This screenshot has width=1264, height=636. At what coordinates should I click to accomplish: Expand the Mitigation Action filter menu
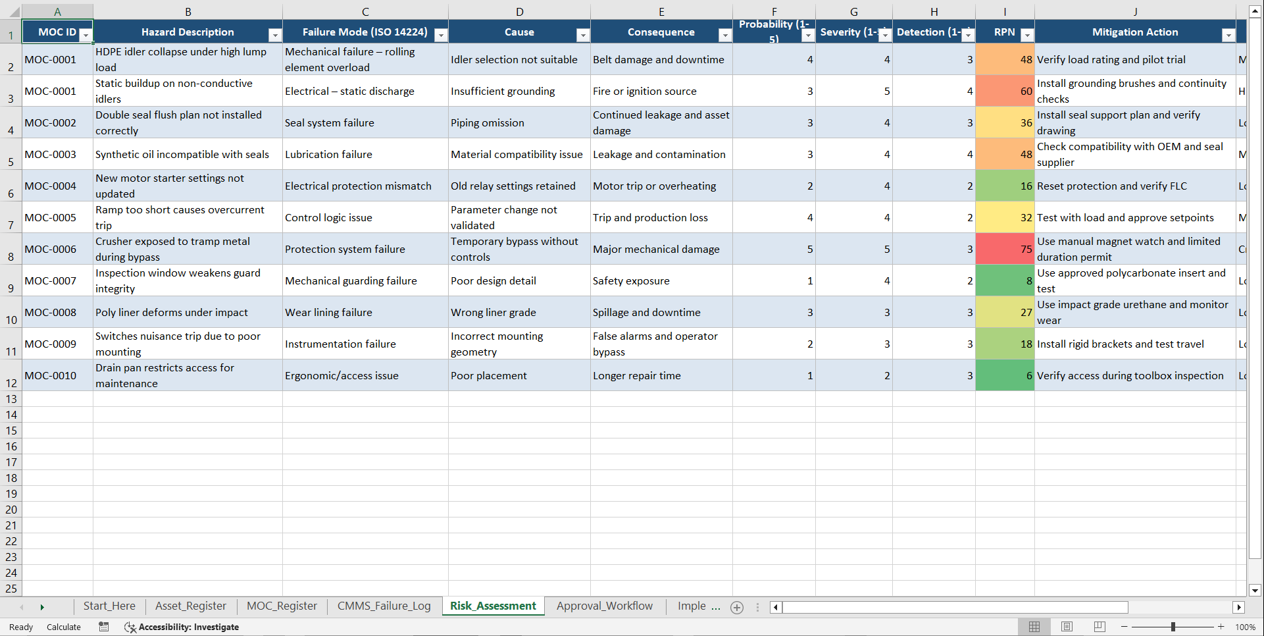(1229, 36)
